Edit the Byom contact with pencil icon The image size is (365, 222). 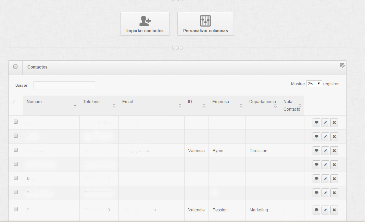click(x=325, y=151)
